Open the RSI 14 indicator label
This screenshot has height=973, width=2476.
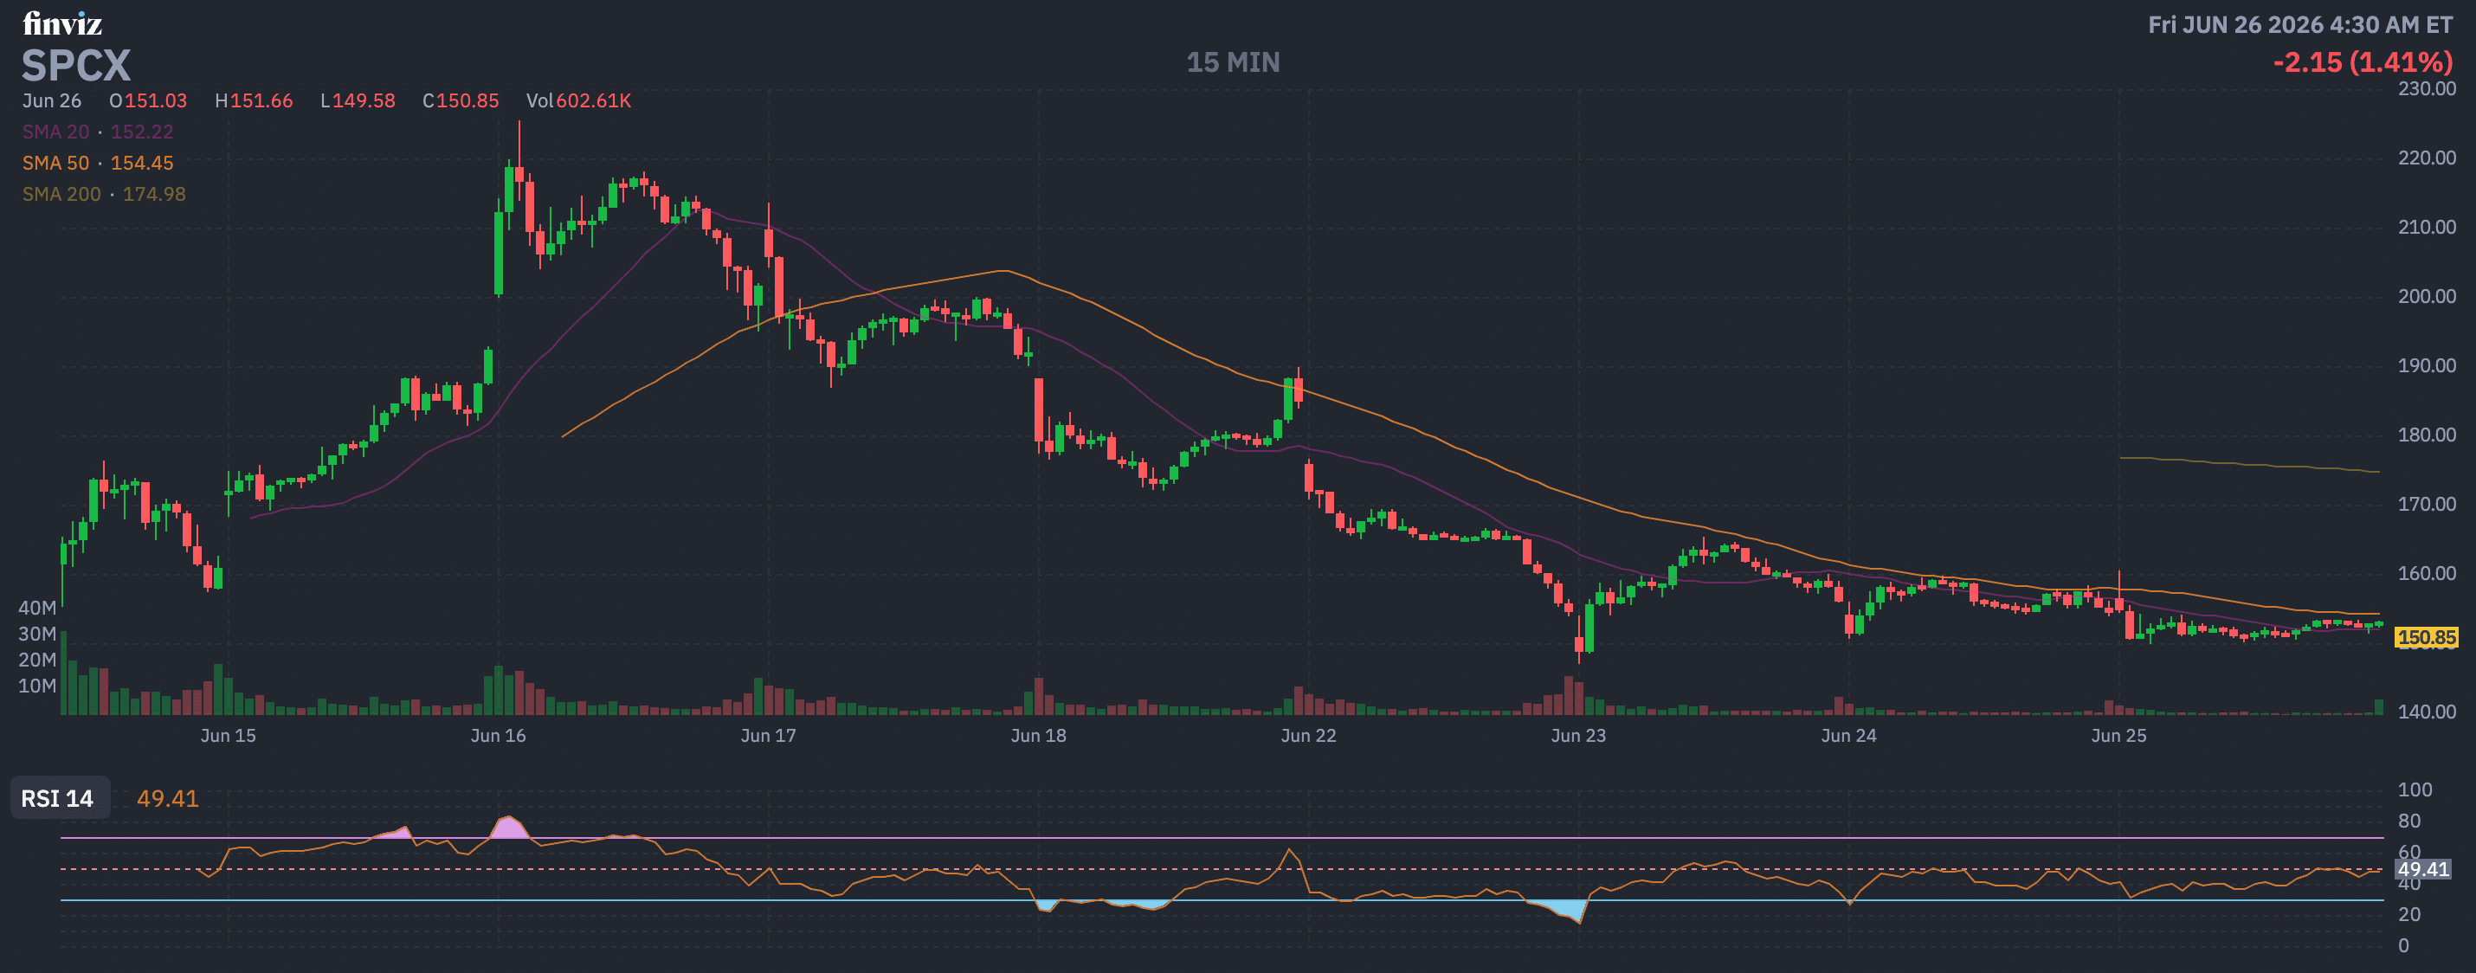coord(58,799)
